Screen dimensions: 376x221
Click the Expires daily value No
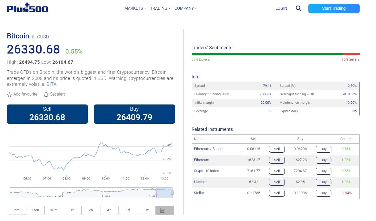click(x=354, y=111)
